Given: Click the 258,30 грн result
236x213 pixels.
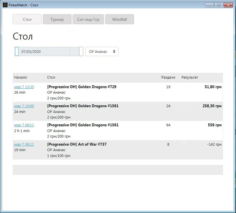Looking at the screenshot, I should (212, 106).
